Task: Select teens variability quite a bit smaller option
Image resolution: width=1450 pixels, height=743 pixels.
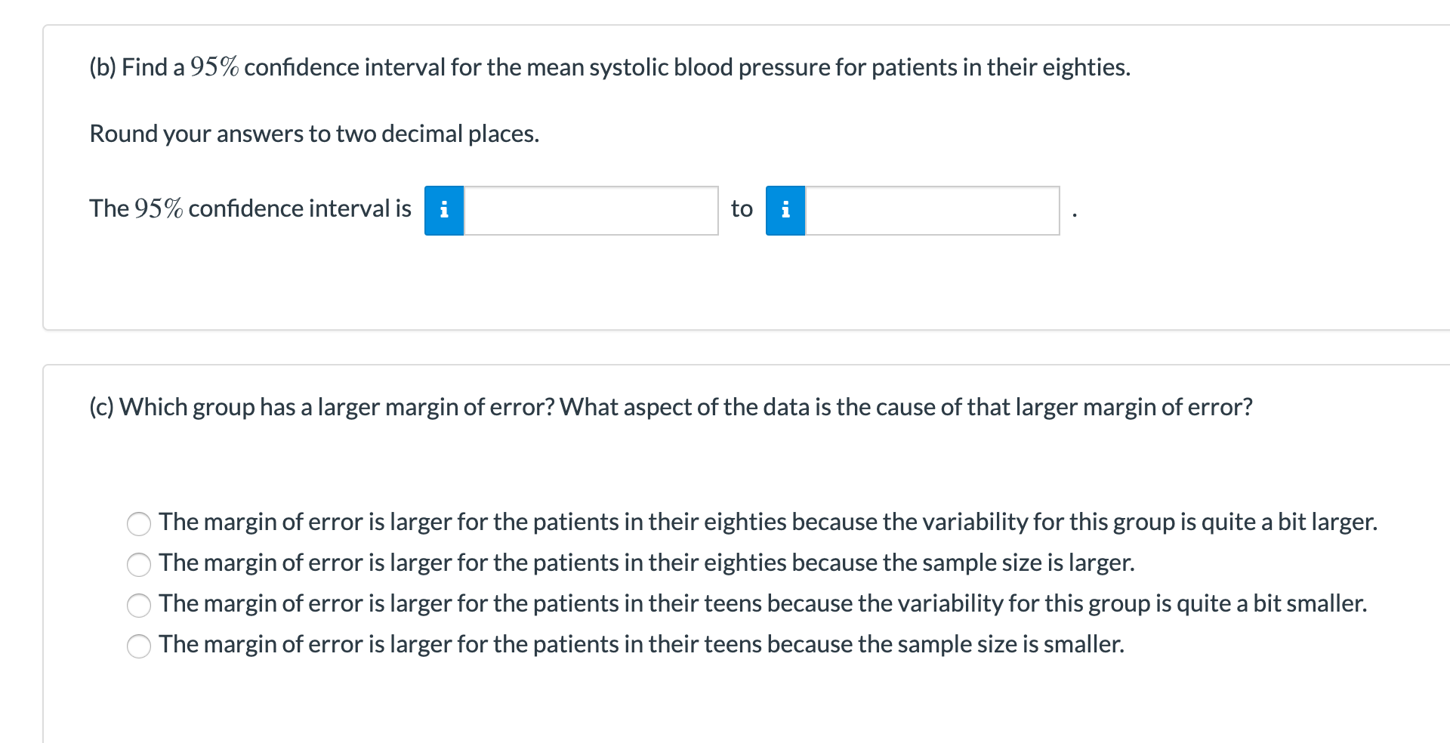Action: coord(139,605)
